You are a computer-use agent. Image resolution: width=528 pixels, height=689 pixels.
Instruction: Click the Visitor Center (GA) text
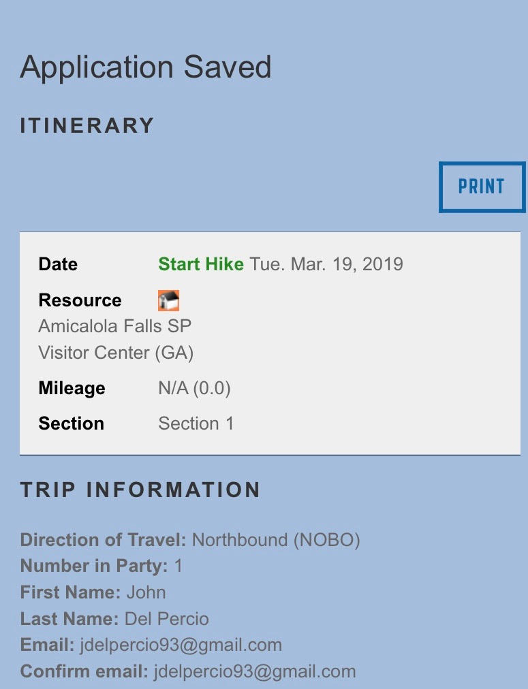(116, 353)
